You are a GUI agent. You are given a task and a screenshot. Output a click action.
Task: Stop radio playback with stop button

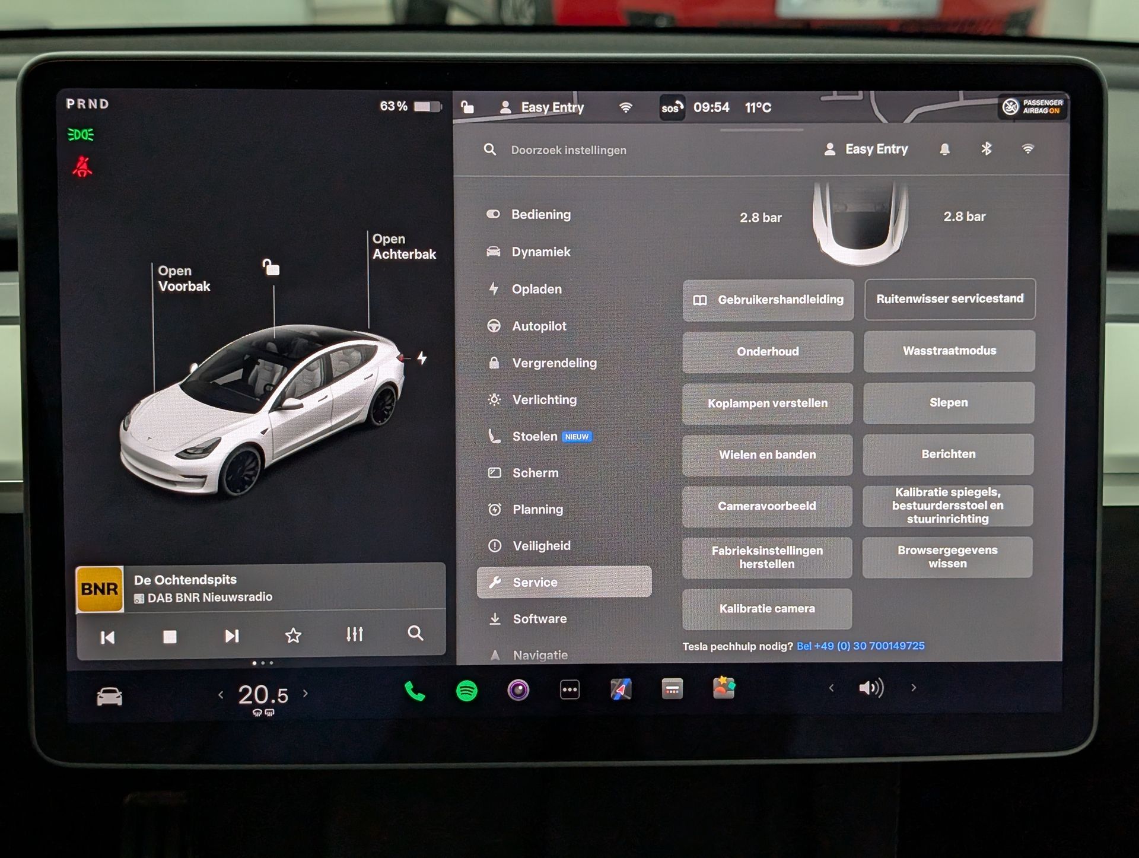(170, 637)
